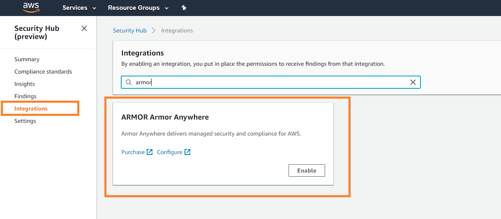The height and width of the screenshot is (219, 501).
Task: Click external link icon beside Configure
Action: click(x=187, y=152)
